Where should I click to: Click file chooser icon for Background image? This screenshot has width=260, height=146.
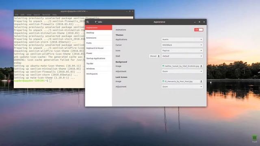(x=201, y=66)
